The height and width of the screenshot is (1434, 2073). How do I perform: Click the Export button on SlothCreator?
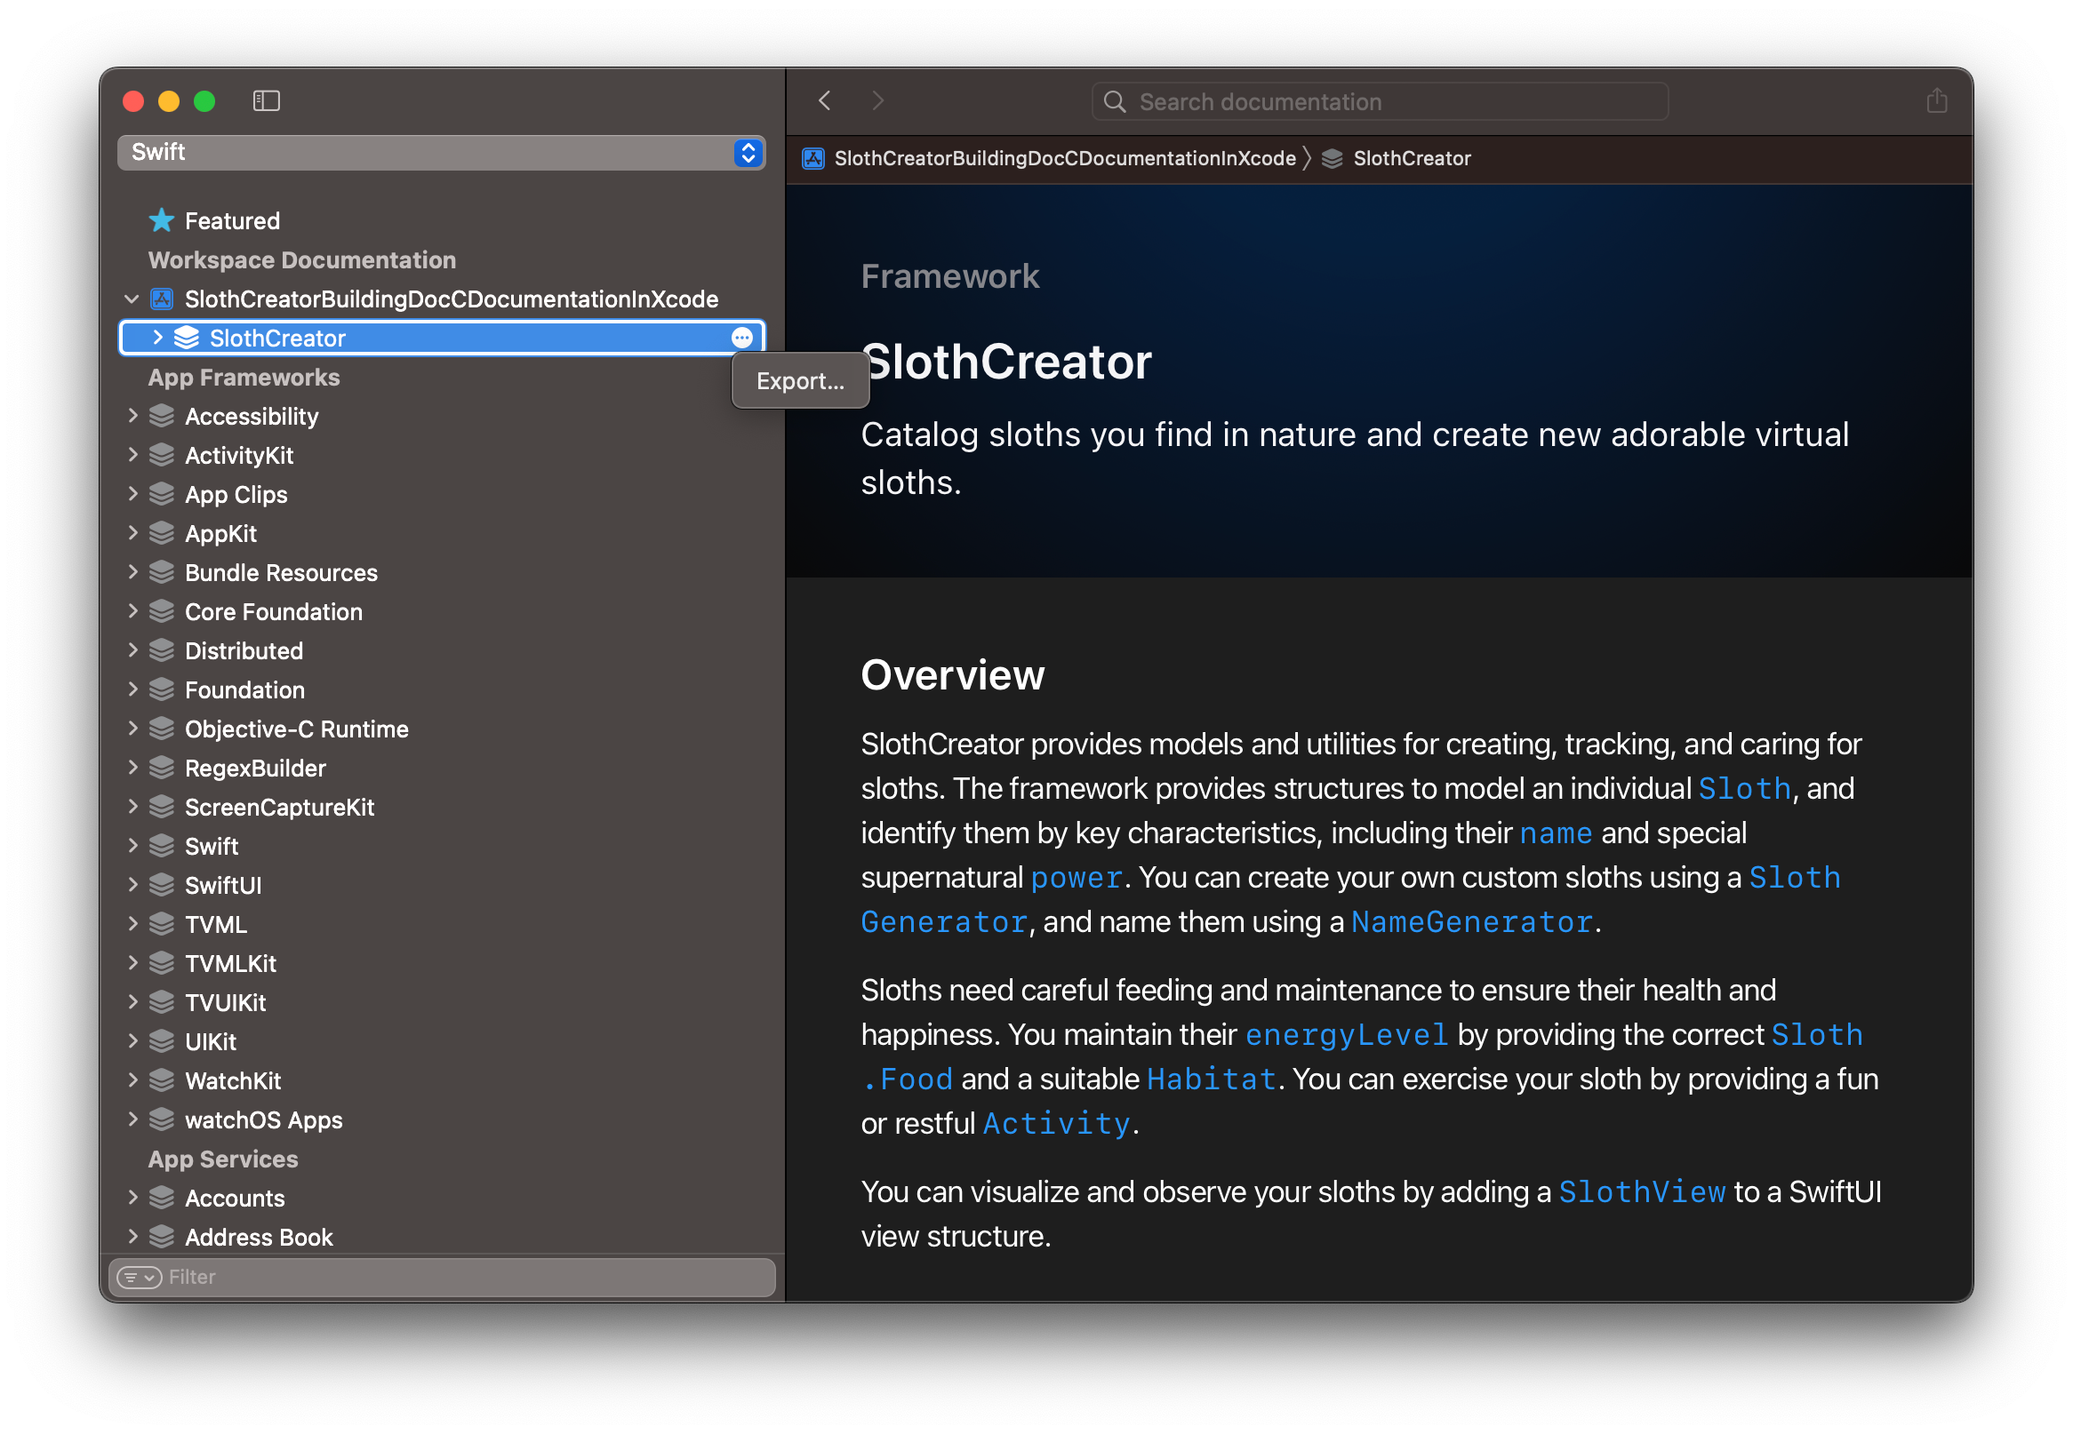pos(798,378)
